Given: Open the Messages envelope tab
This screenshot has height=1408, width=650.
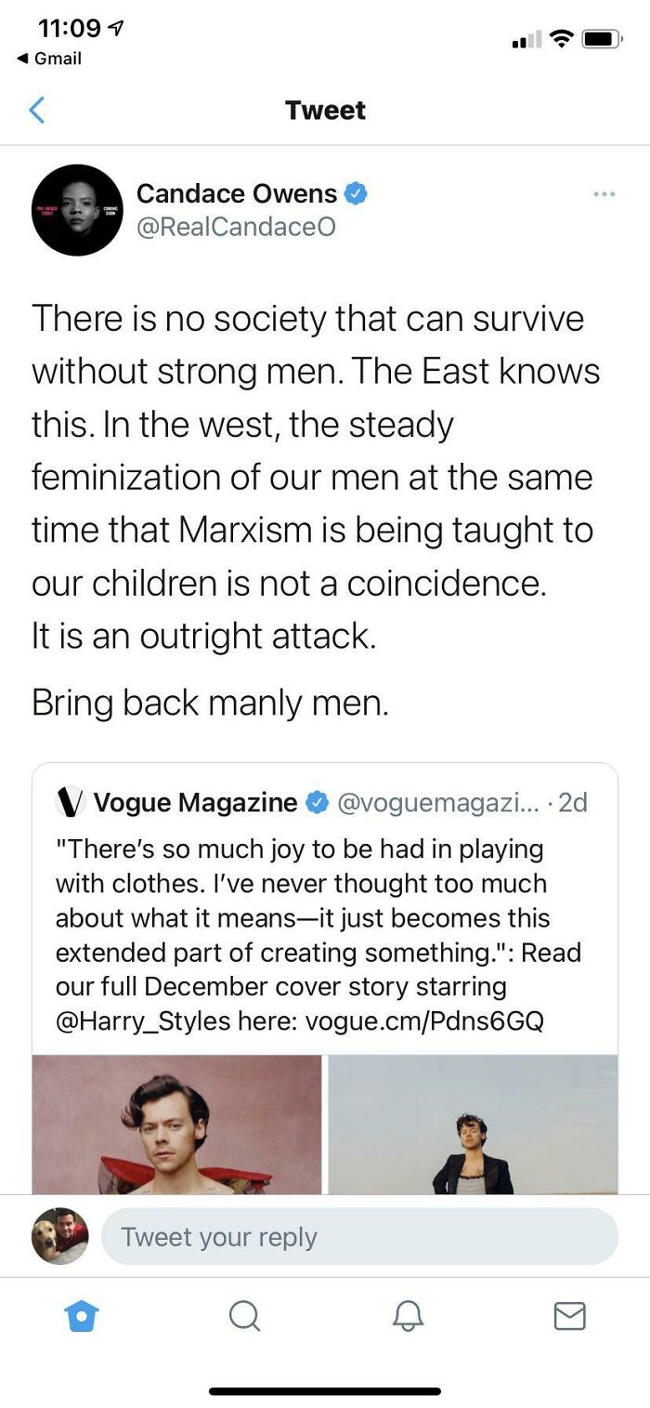Looking at the screenshot, I should (x=569, y=1315).
